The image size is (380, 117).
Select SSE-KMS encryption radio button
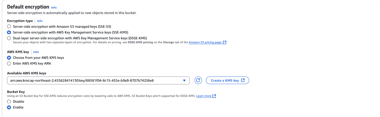pyautogui.click(x=9, y=32)
